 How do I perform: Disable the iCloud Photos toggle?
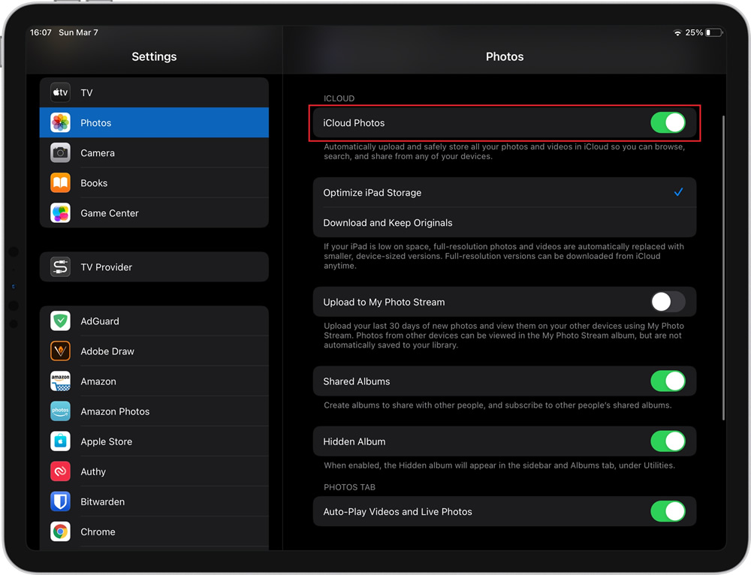[668, 122]
